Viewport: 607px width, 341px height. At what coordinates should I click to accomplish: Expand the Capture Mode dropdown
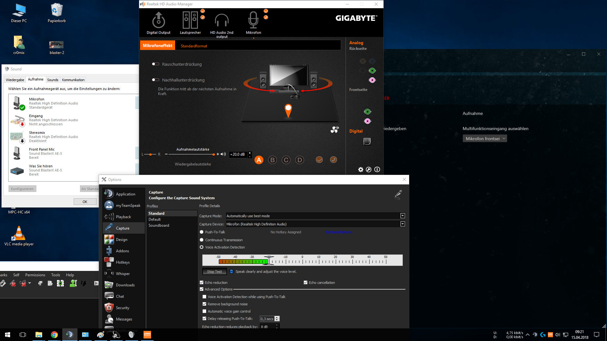tap(402, 216)
